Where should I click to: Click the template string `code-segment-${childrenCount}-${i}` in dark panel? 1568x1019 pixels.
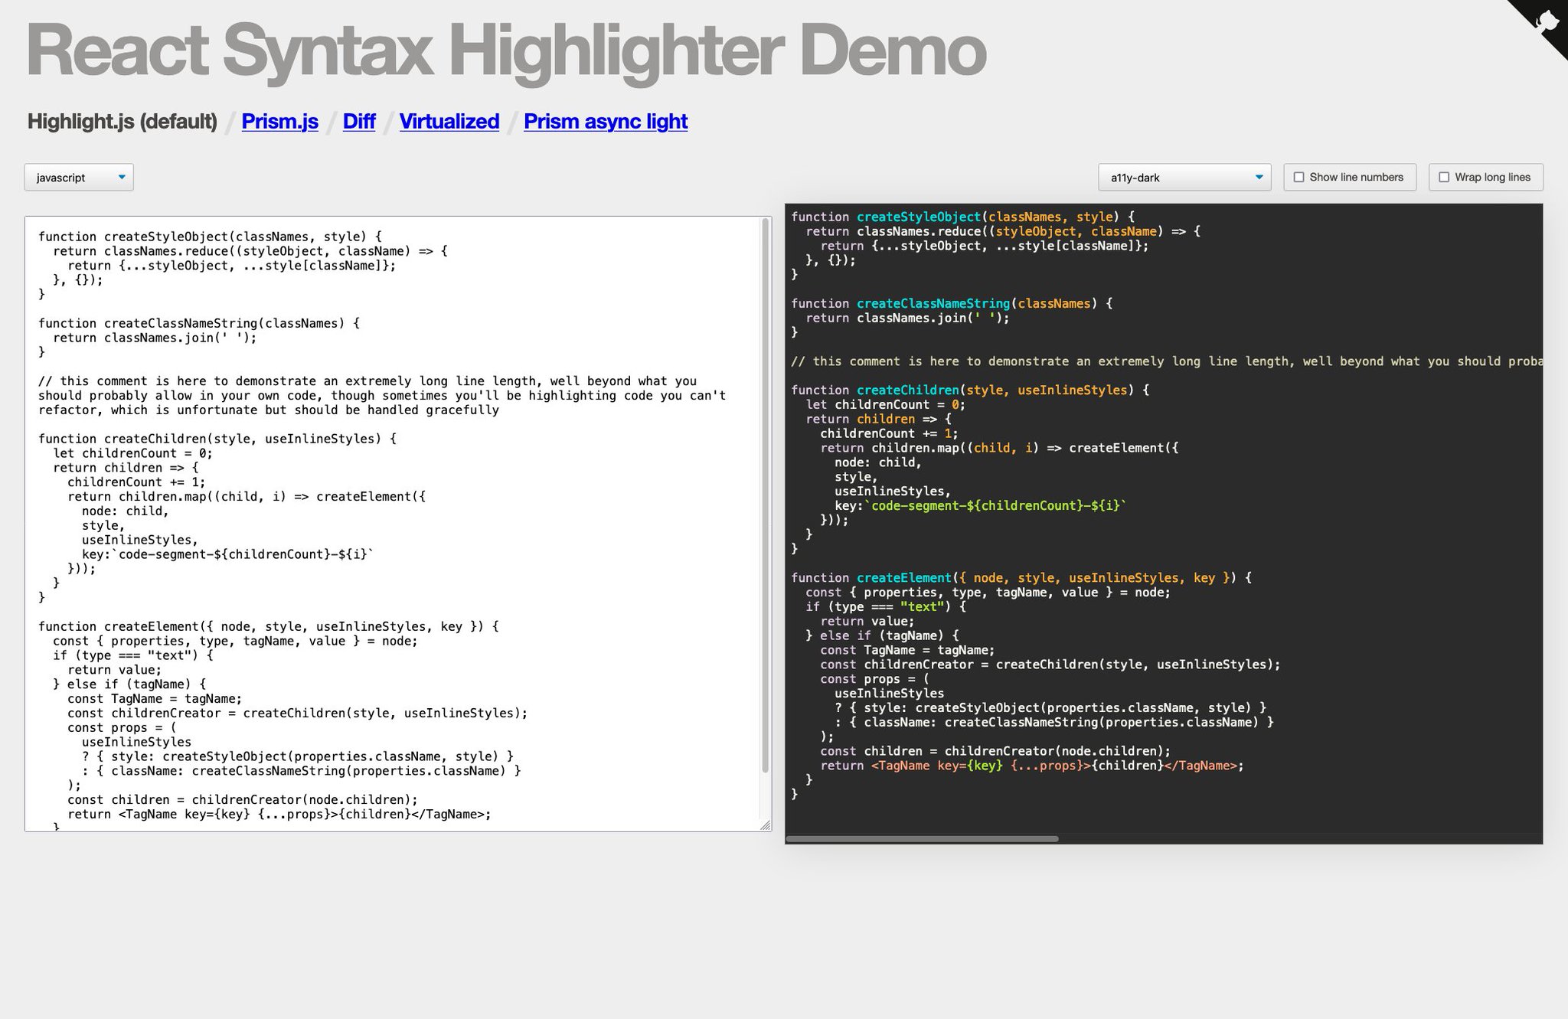(x=995, y=505)
